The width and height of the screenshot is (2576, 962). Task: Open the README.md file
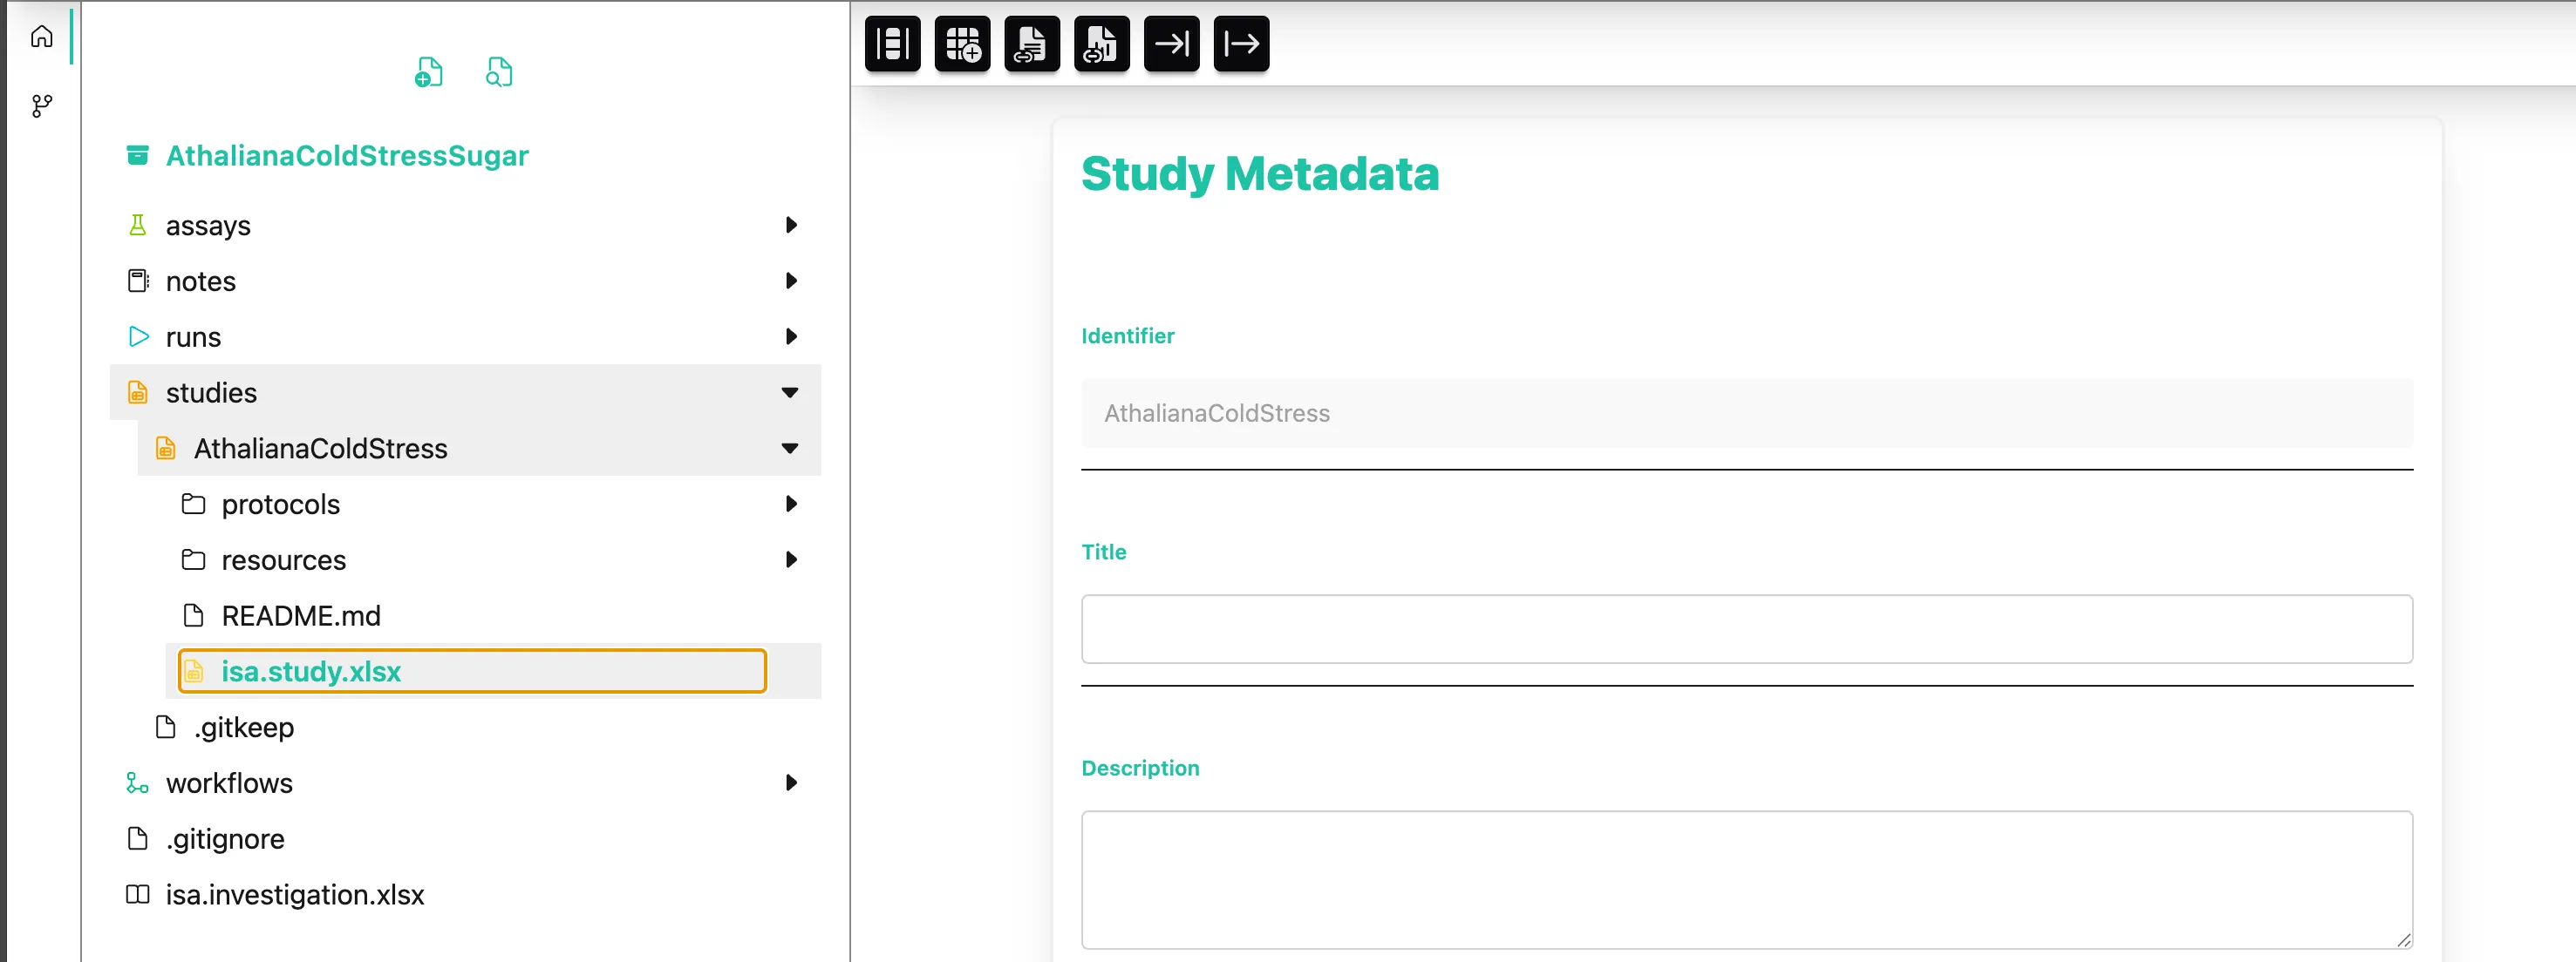301,616
